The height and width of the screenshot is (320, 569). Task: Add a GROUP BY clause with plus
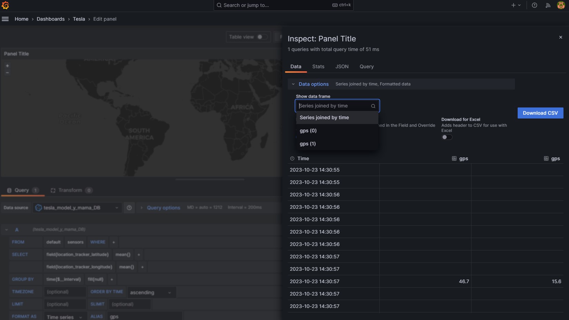(x=112, y=279)
